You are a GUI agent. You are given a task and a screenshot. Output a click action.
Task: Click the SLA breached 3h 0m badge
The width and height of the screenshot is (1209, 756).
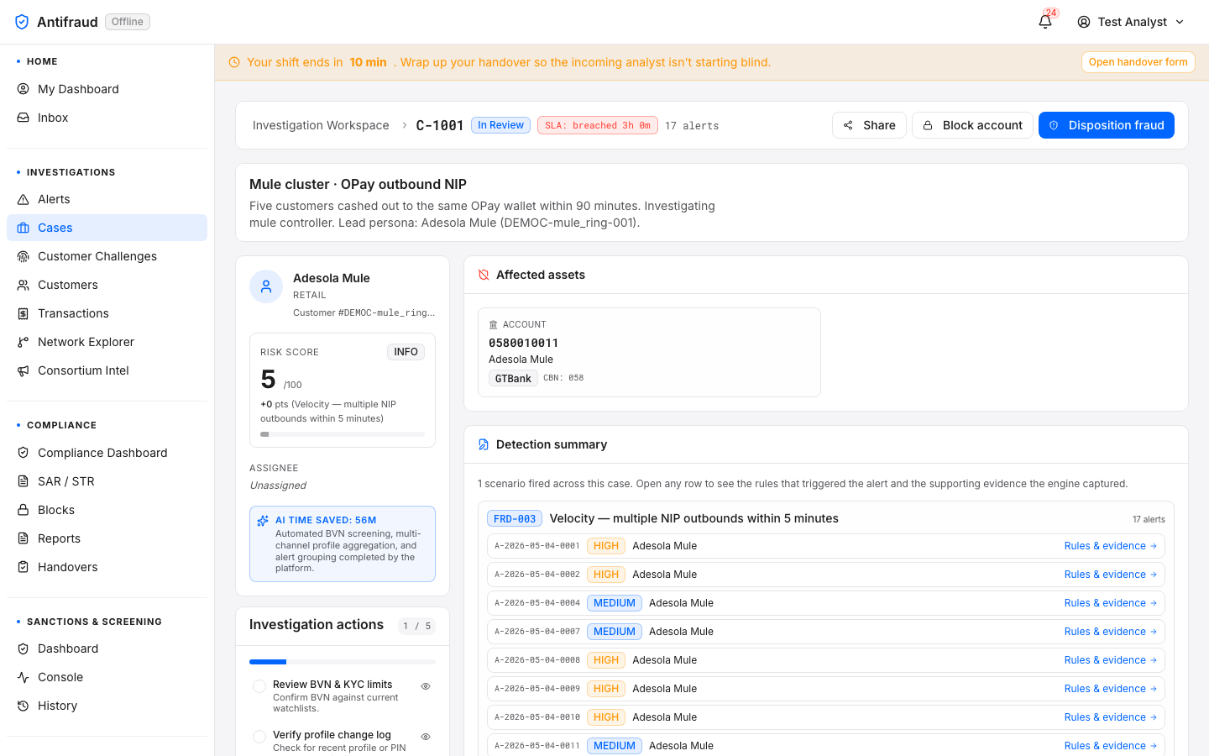click(598, 125)
